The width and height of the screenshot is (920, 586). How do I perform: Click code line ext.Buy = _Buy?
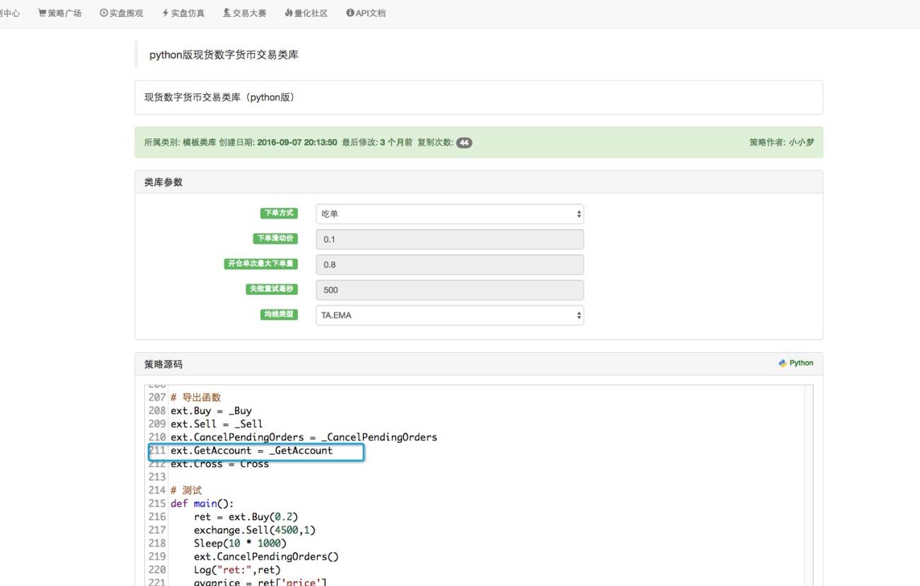click(211, 411)
